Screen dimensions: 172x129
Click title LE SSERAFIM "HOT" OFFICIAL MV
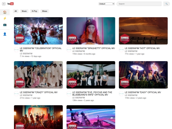pyautogui.click(x=142, y=48)
